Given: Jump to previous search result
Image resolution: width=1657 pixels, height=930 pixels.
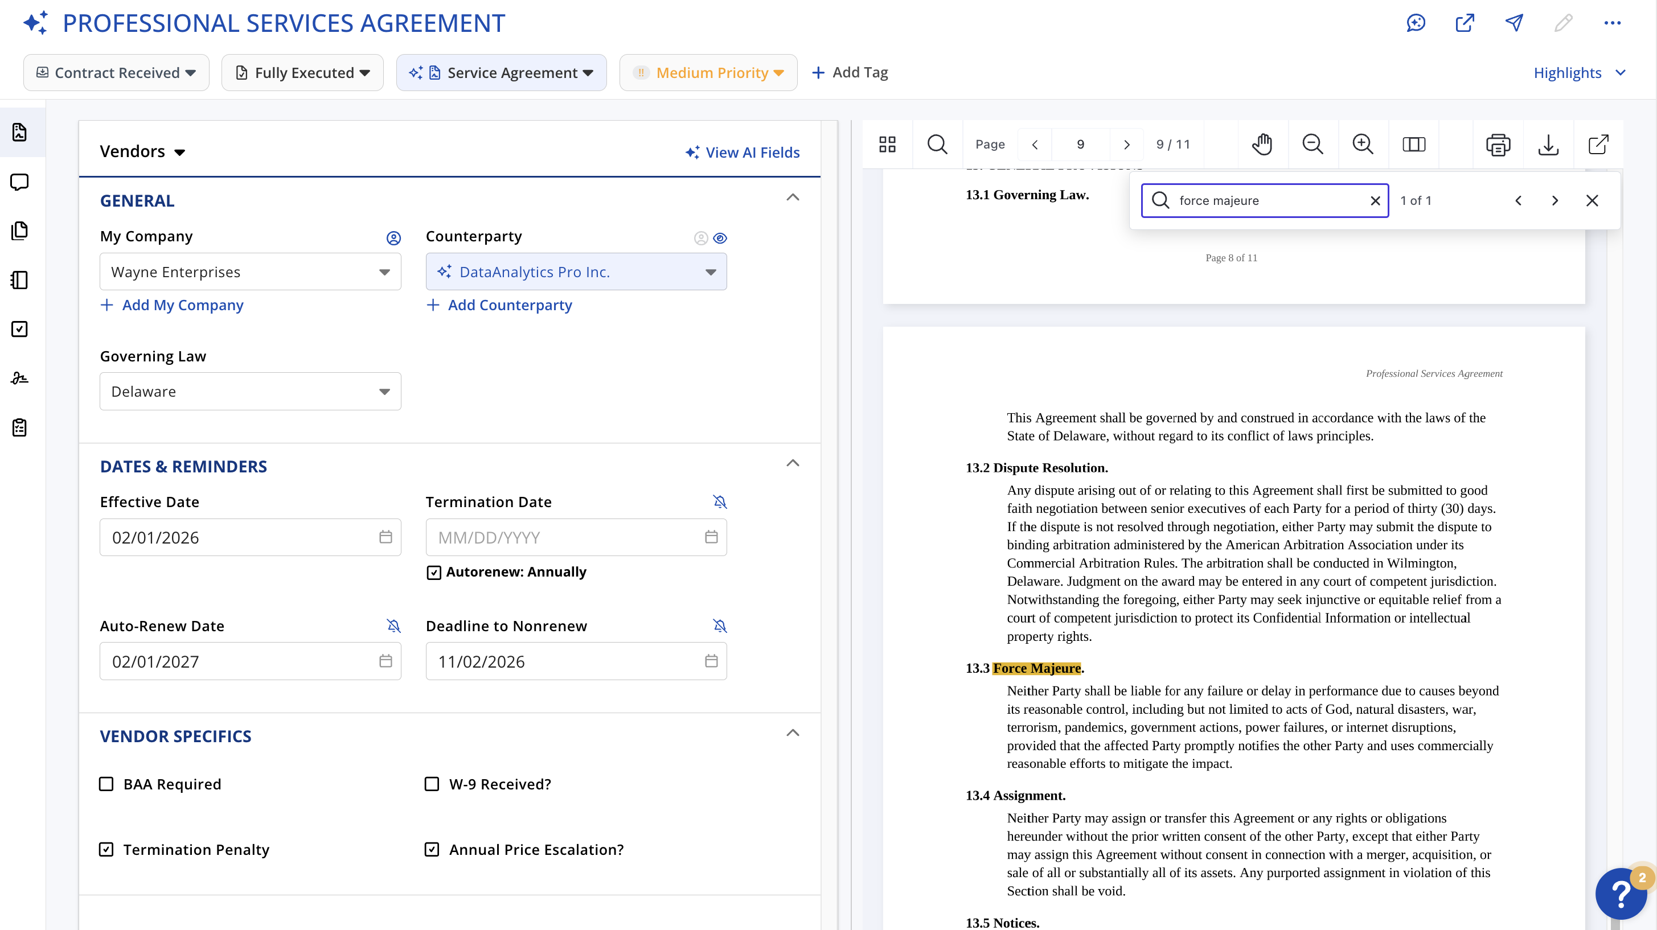Looking at the screenshot, I should pyautogui.click(x=1518, y=201).
